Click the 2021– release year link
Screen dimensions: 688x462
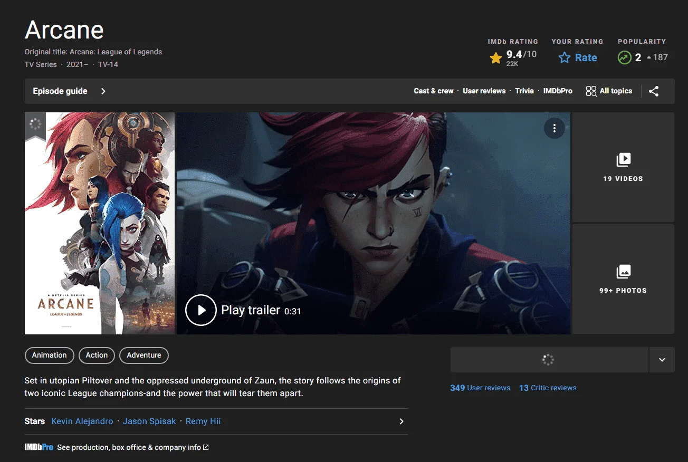(78, 64)
